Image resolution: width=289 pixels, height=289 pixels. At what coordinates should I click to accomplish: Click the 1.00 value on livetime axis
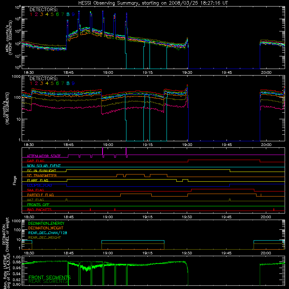point(17,257)
